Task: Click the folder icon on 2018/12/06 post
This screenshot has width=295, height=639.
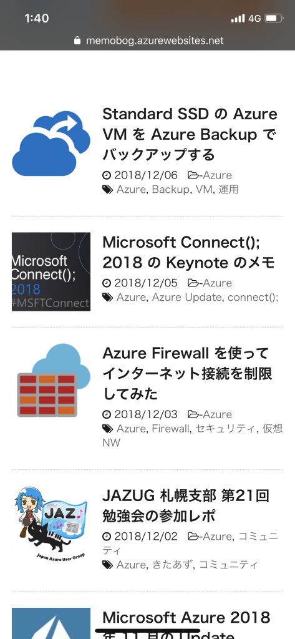Action: (193, 175)
